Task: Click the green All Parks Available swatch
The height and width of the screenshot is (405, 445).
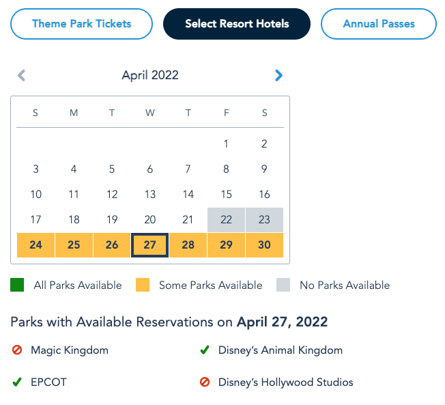Action: click(x=17, y=285)
